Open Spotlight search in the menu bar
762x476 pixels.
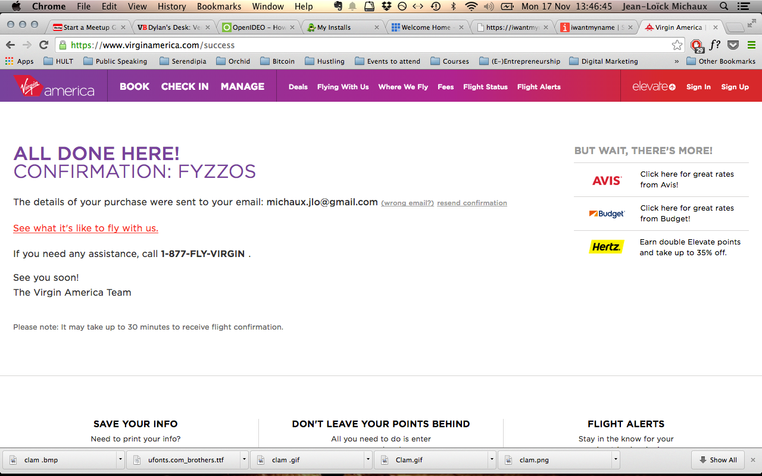tap(724, 7)
